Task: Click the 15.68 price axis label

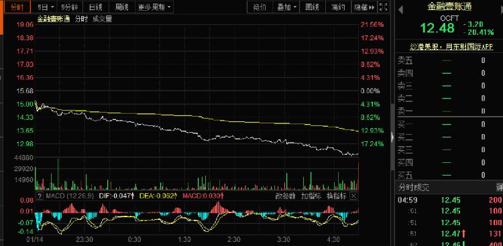Action: click(x=25, y=90)
